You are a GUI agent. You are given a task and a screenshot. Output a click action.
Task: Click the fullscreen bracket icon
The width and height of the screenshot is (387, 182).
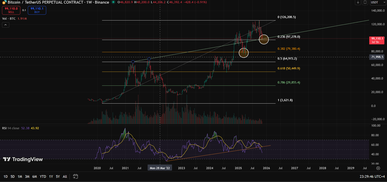coord(365,3)
